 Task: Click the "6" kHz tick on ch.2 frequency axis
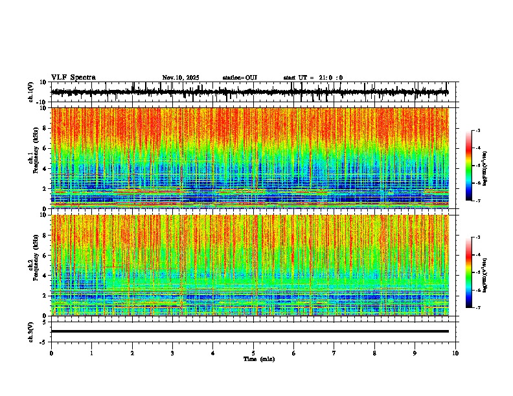click(x=45, y=256)
